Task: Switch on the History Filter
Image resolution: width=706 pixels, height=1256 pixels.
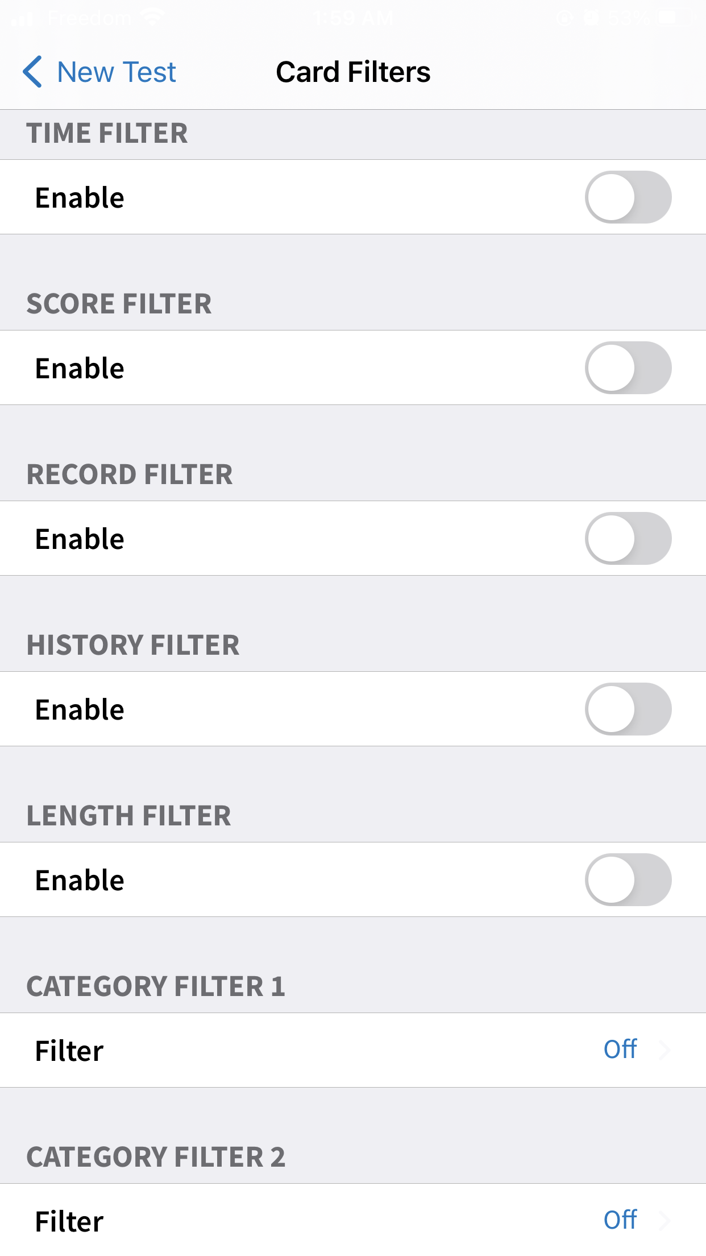Action: (x=628, y=709)
